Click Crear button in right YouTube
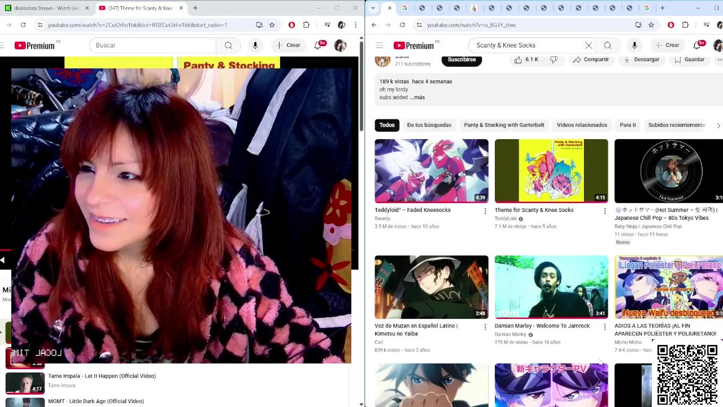This screenshot has width=723, height=407. tap(667, 45)
